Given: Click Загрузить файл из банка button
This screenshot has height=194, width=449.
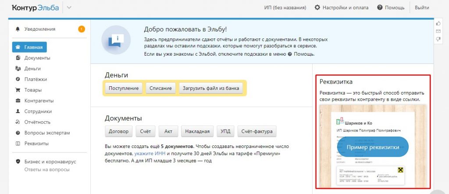Looking at the screenshot, I should point(211,88).
